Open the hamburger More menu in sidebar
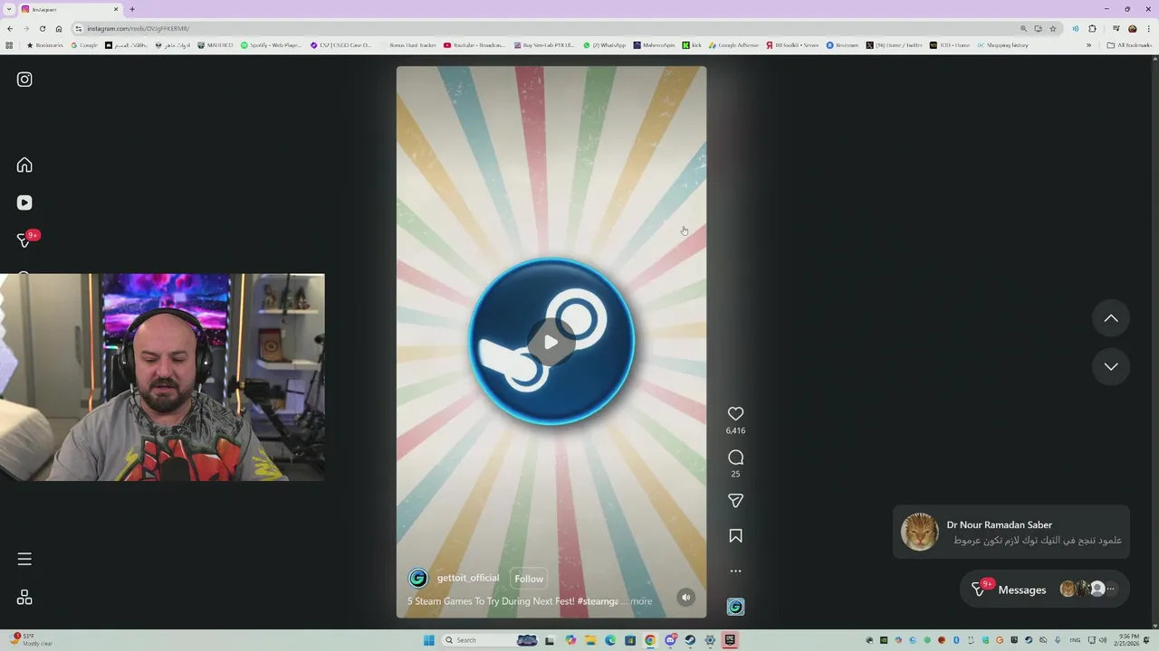The height and width of the screenshot is (651, 1159). (24, 559)
